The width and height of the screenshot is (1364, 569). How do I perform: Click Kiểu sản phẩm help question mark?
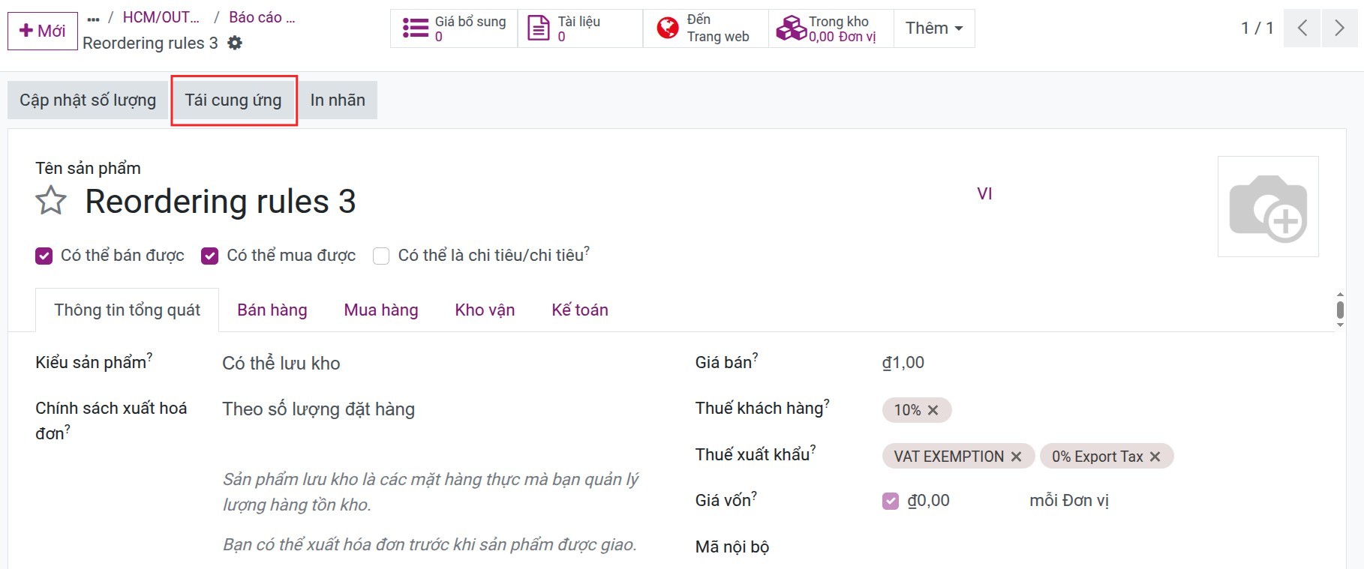click(x=149, y=356)
